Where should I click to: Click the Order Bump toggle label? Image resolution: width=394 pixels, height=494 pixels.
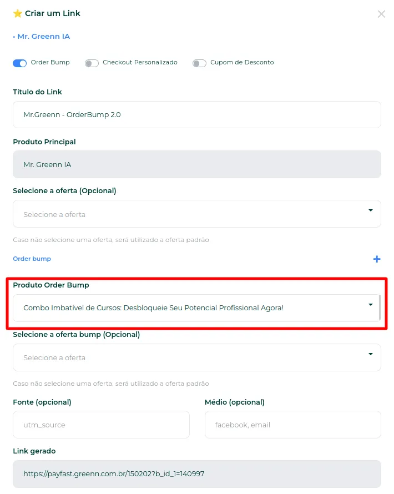[x=50, y=62]
